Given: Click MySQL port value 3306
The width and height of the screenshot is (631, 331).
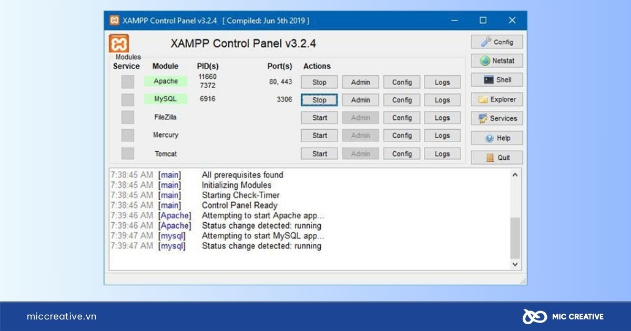Looking at the screenshot, I should tap(284, 99).
